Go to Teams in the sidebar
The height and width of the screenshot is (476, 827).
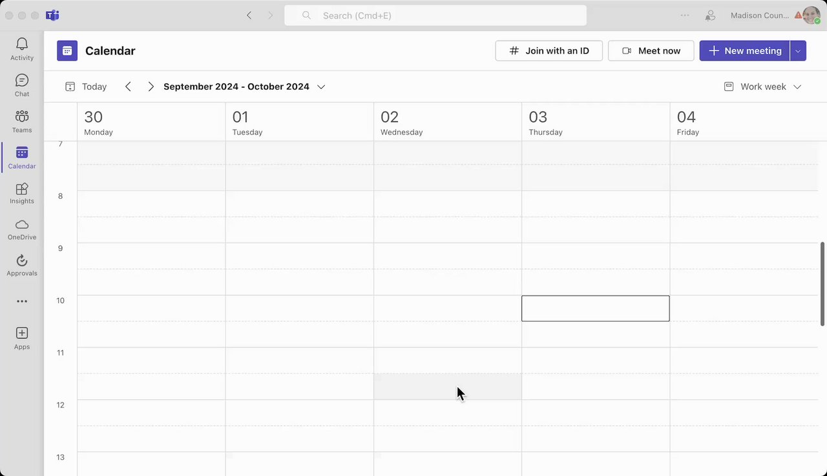22,117
